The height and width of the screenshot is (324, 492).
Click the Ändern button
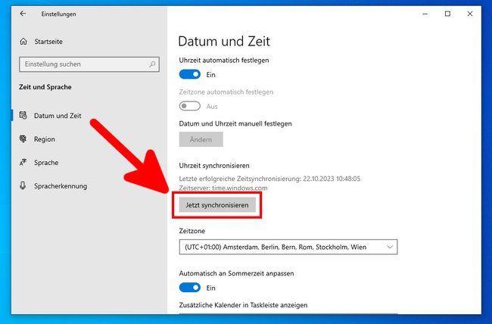[201, 139]
